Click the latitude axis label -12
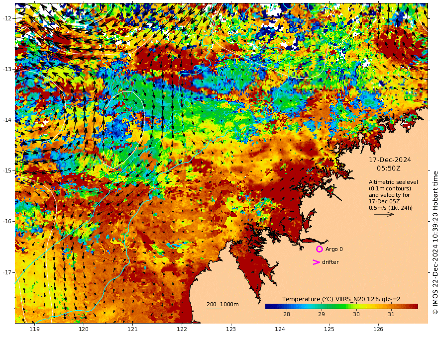 click(x=7, y=18)
